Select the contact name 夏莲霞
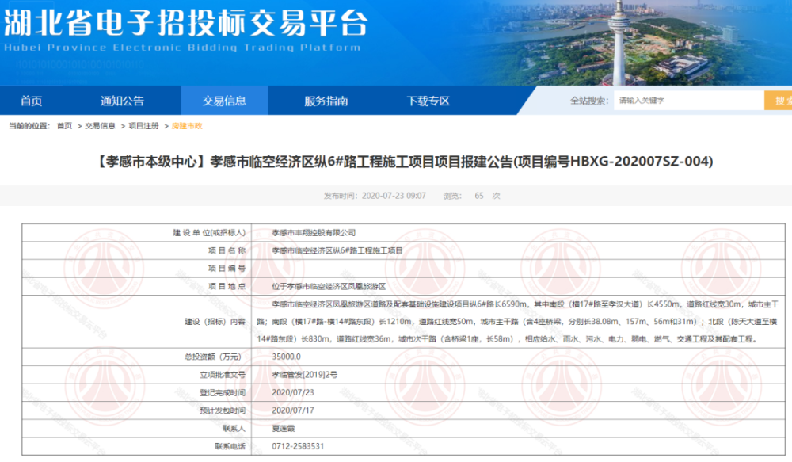 pyautogui.click(x=284, y=429)
